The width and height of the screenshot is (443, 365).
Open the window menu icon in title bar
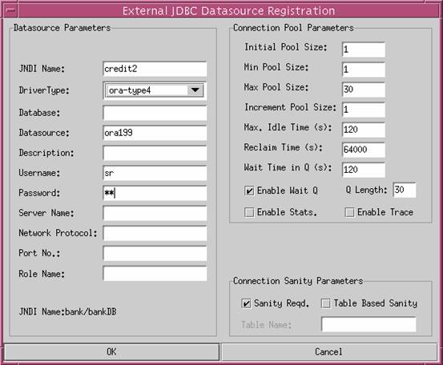(10, 10)
